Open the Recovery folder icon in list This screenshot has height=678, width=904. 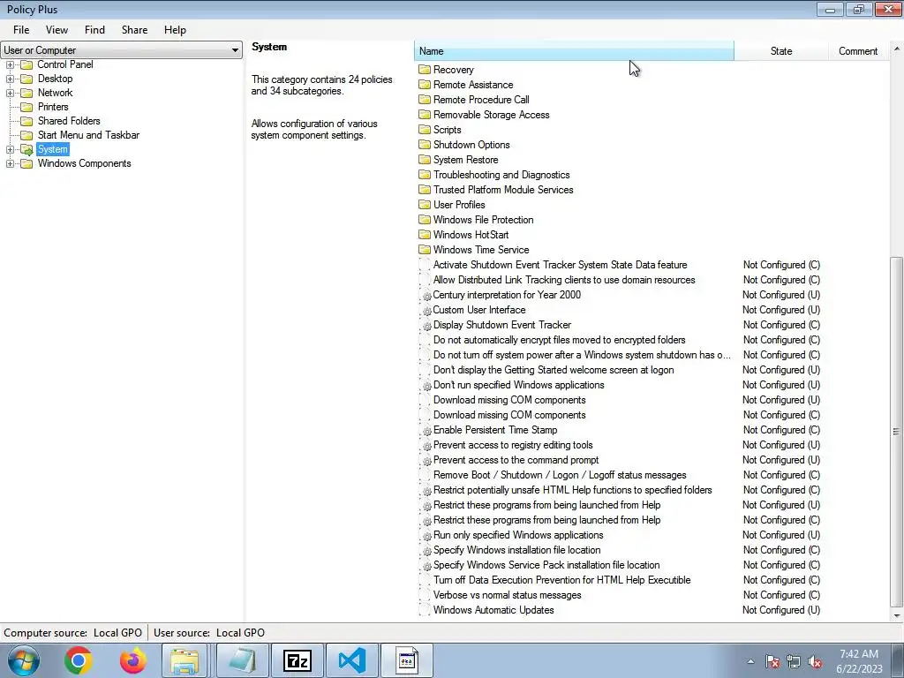425,70
